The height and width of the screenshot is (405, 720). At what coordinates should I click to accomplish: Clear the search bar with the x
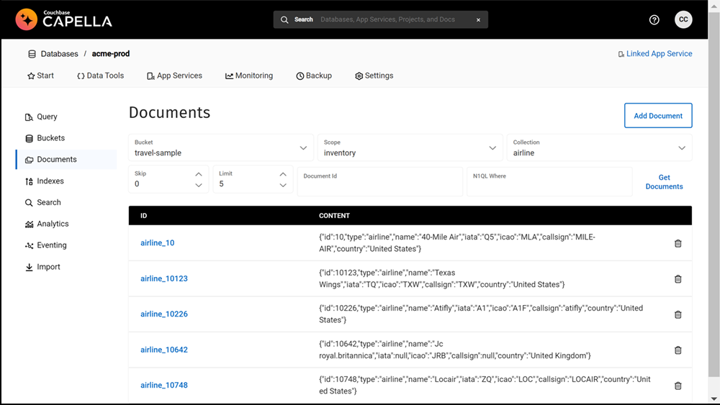(478, 19)
